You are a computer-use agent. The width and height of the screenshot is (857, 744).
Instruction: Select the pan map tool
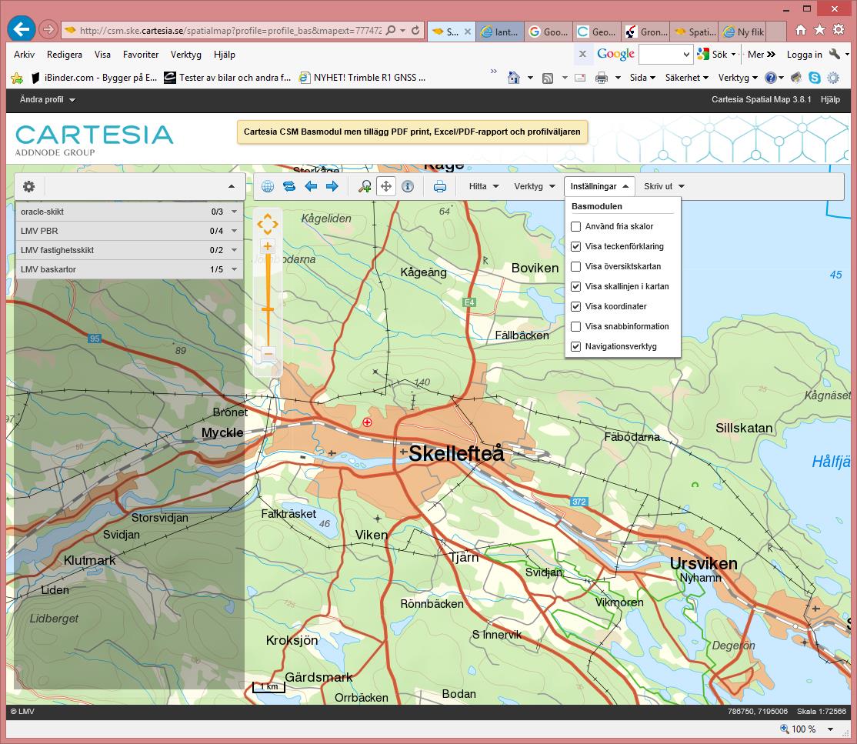pyautogui.click(x=386, y=186)
